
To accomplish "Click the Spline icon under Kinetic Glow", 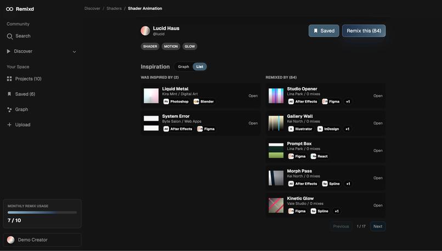I will click(313, 211).
